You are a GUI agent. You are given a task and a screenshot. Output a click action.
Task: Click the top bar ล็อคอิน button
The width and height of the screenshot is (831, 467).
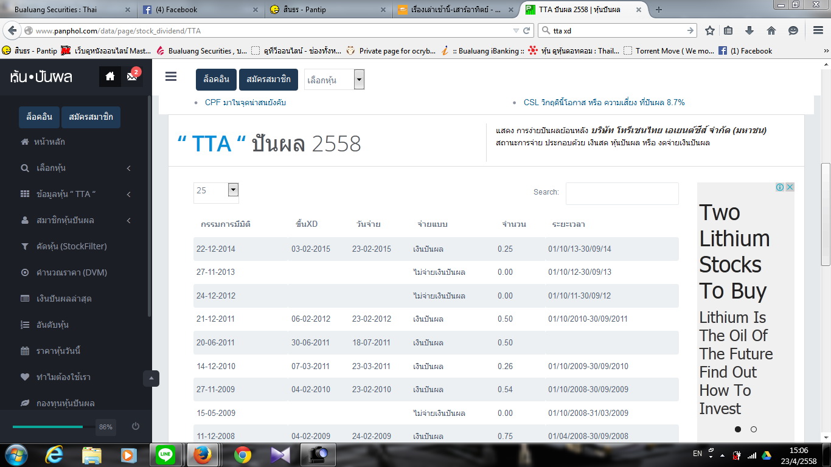(x=216, y=79)
